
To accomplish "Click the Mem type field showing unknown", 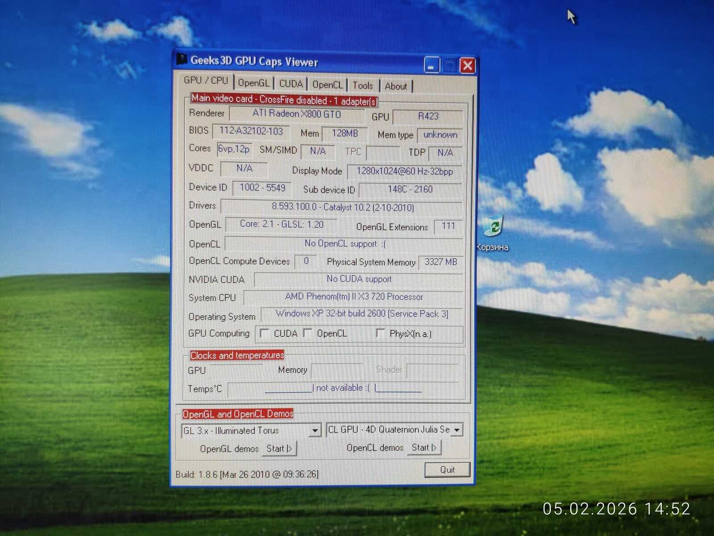I will (x=440, y=135).
